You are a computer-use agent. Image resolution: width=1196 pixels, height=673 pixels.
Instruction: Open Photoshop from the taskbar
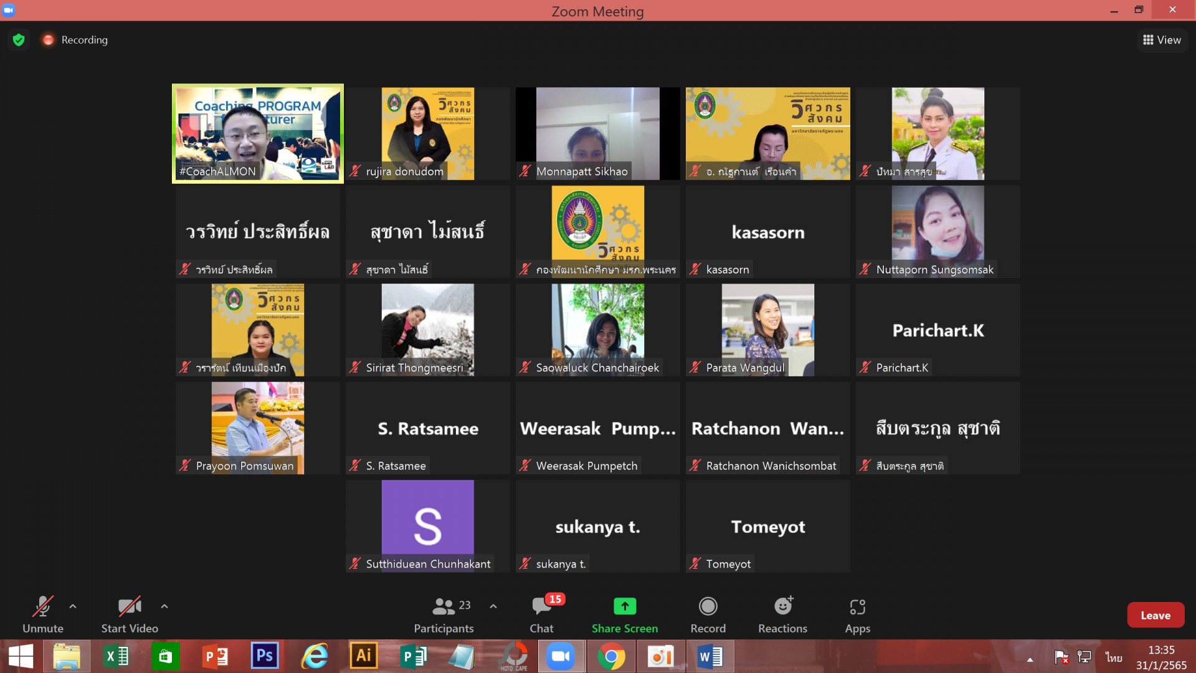coord(265,657)
